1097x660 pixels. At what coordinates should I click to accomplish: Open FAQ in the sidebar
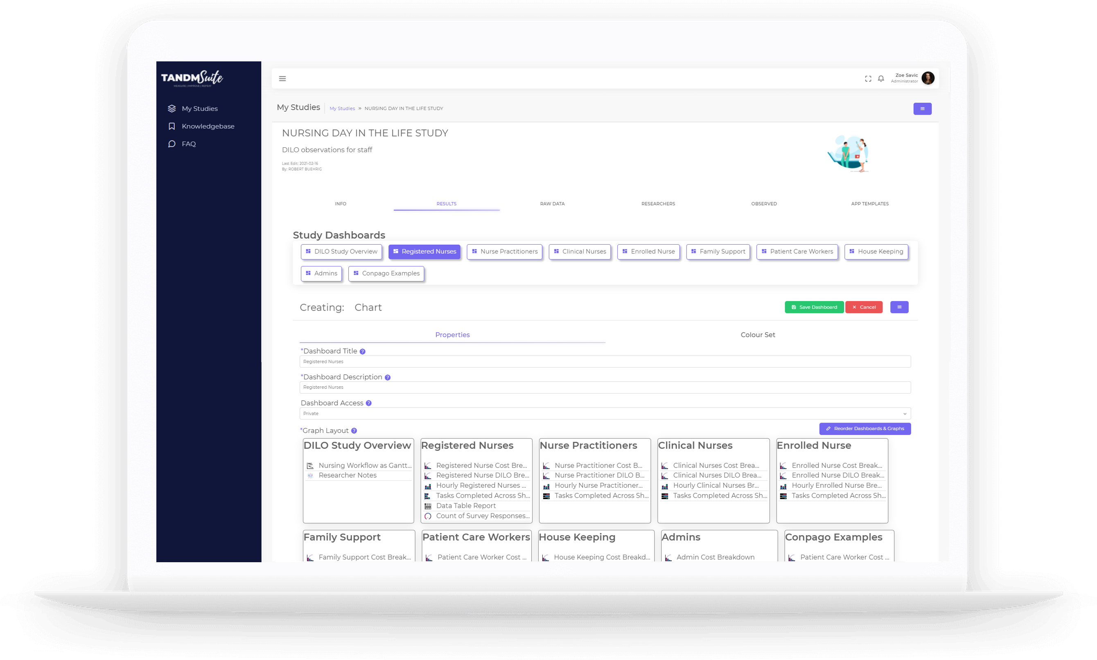(x=182, y=144)
